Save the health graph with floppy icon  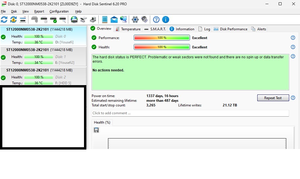point(96,130)
